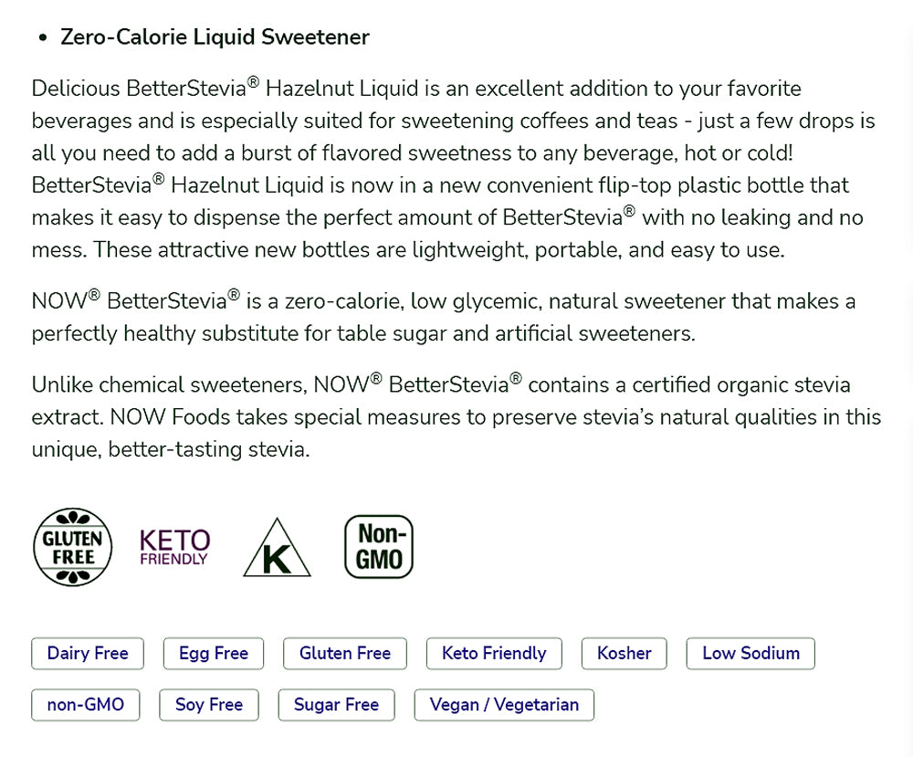913x757 pixels.
Task: Click the Non-GMO badge icon
Action: coord(379,547)
